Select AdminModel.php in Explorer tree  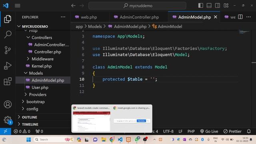[x=43, y=80]
